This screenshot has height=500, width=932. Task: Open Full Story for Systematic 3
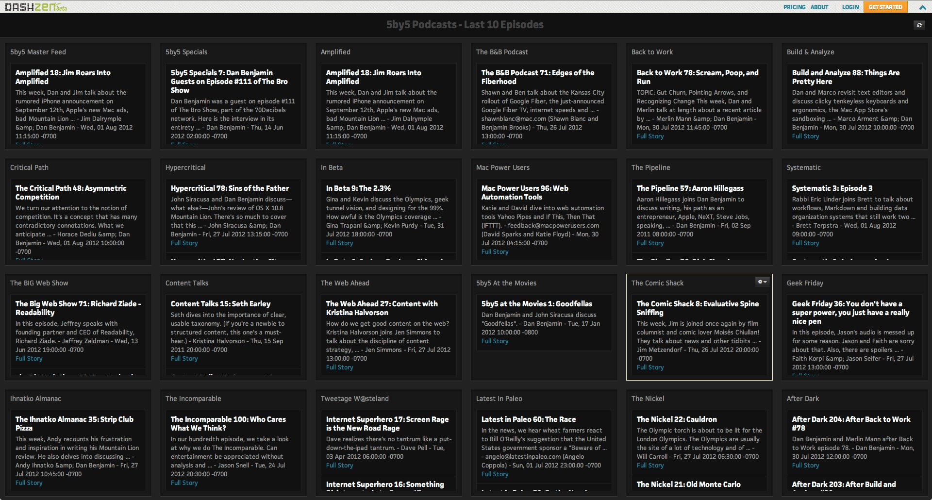coord(805,243)
